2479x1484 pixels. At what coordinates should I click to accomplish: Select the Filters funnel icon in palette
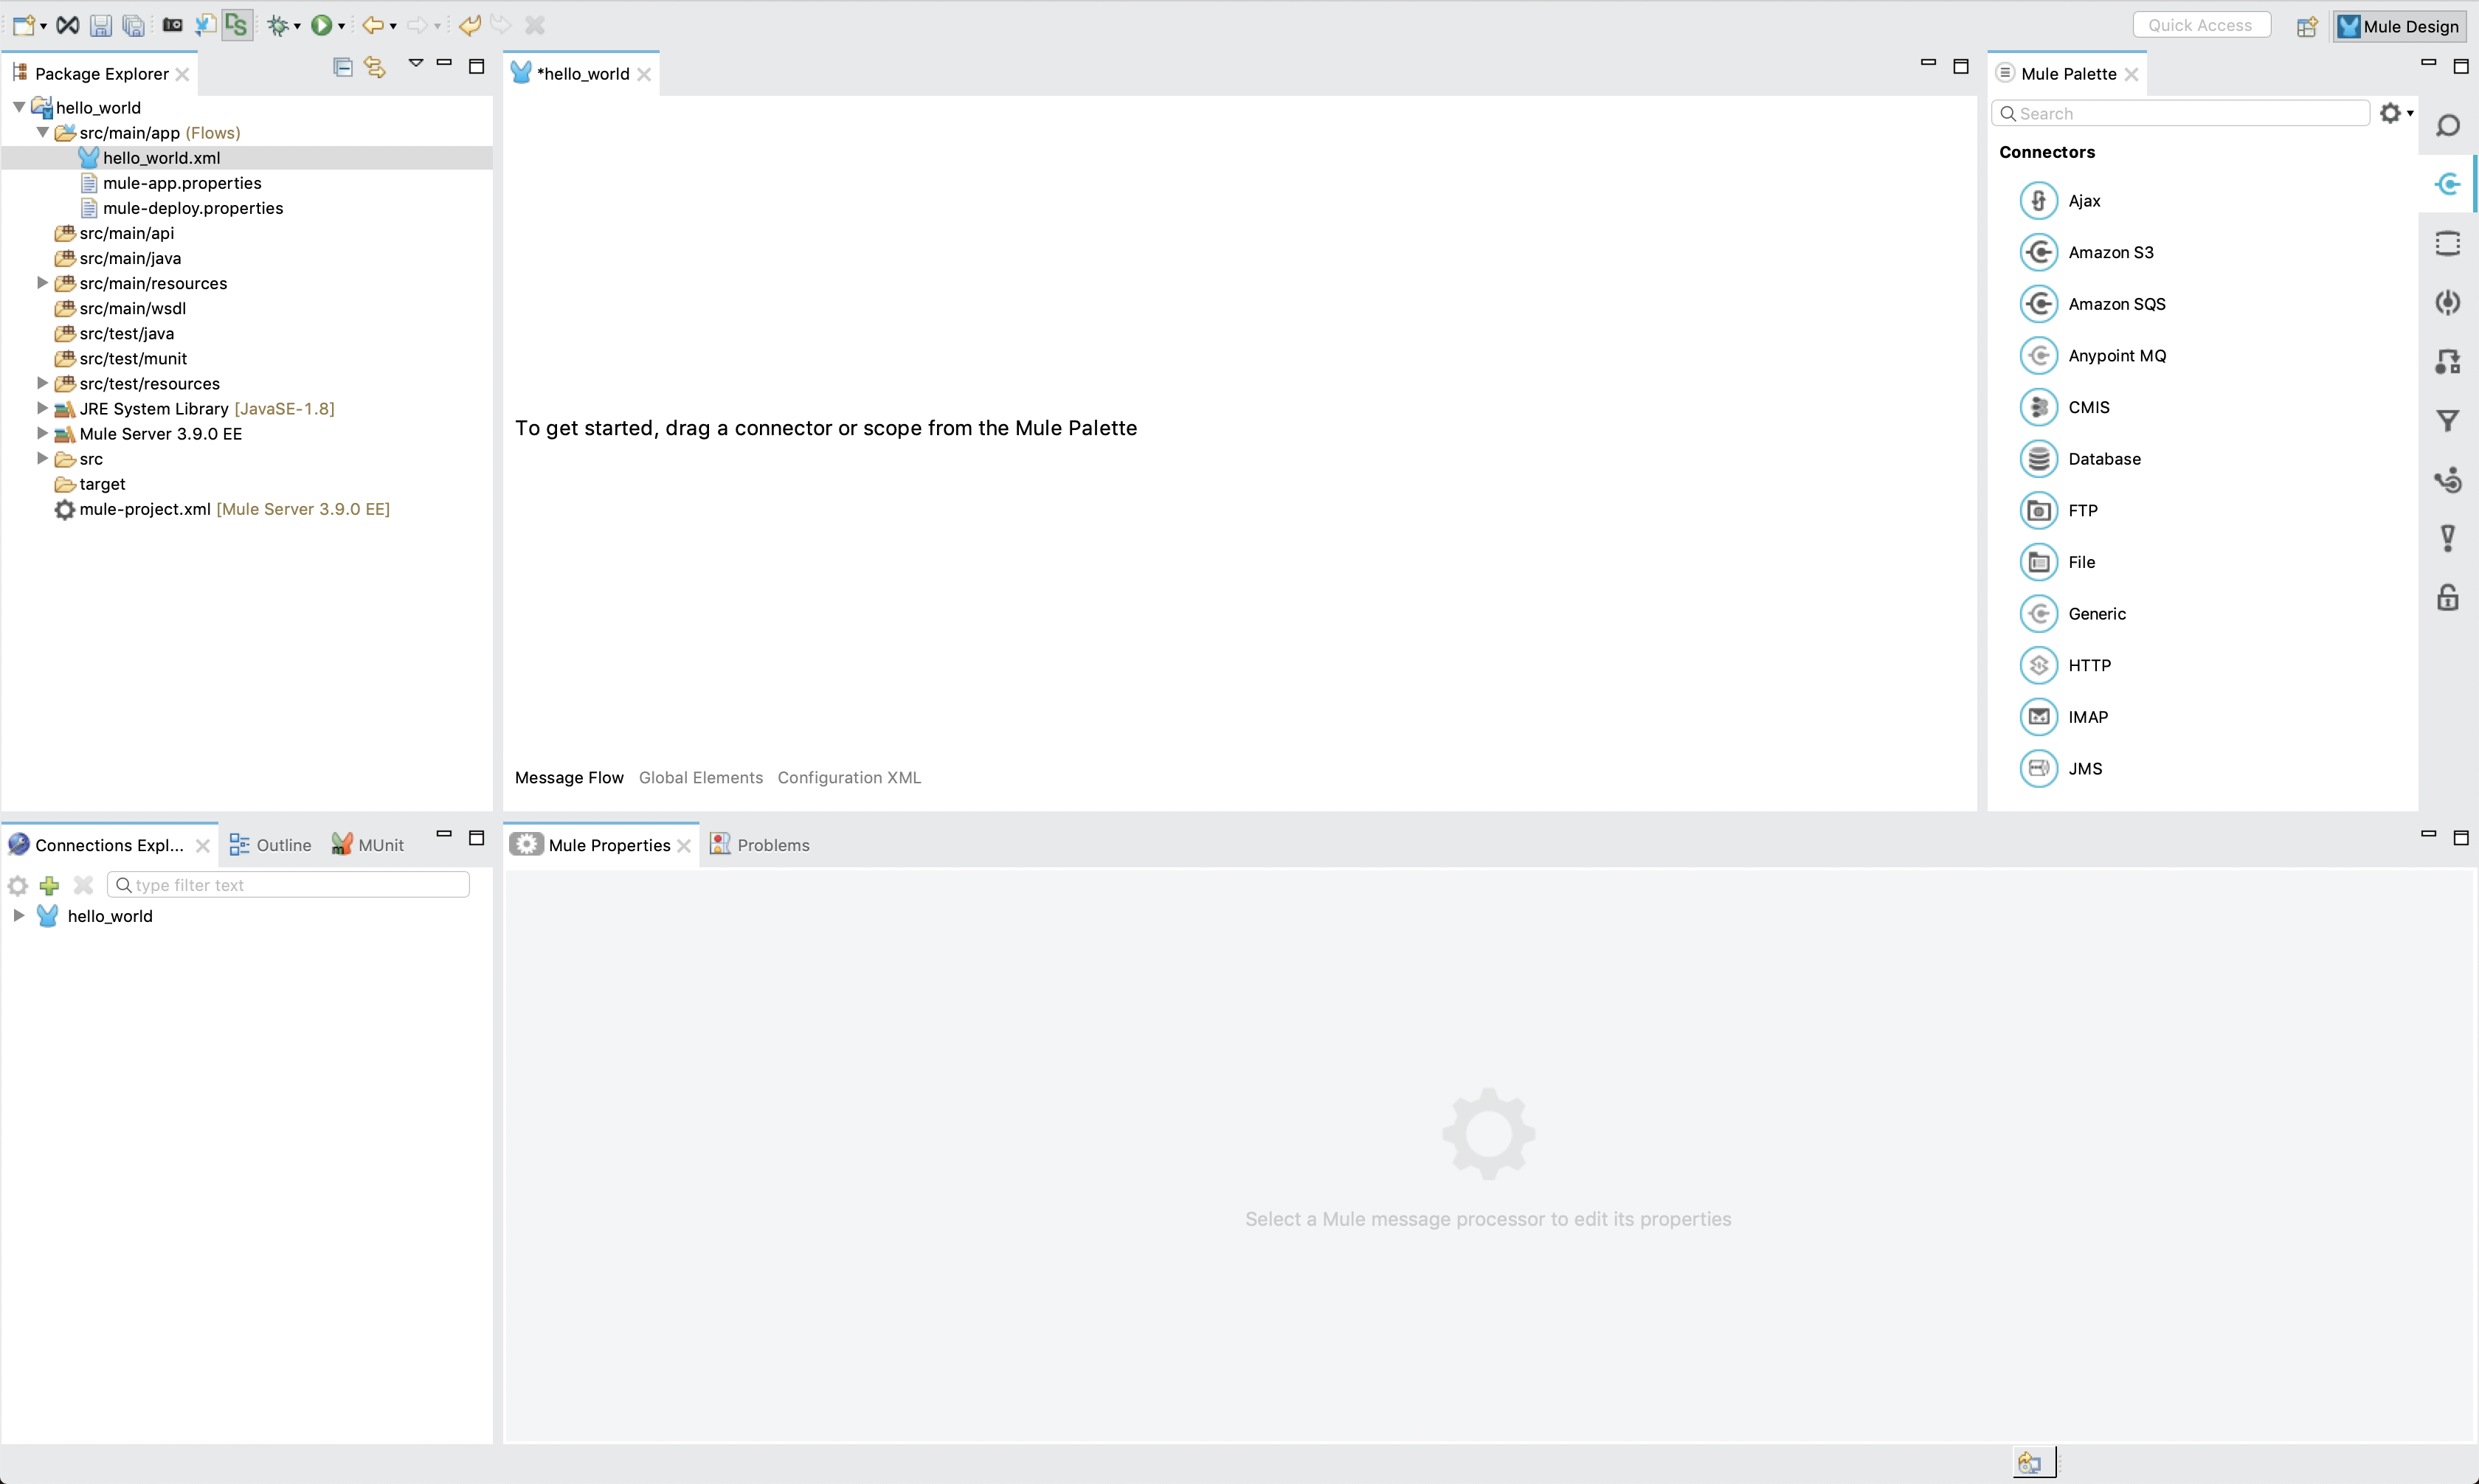[x=2448, y=420]
